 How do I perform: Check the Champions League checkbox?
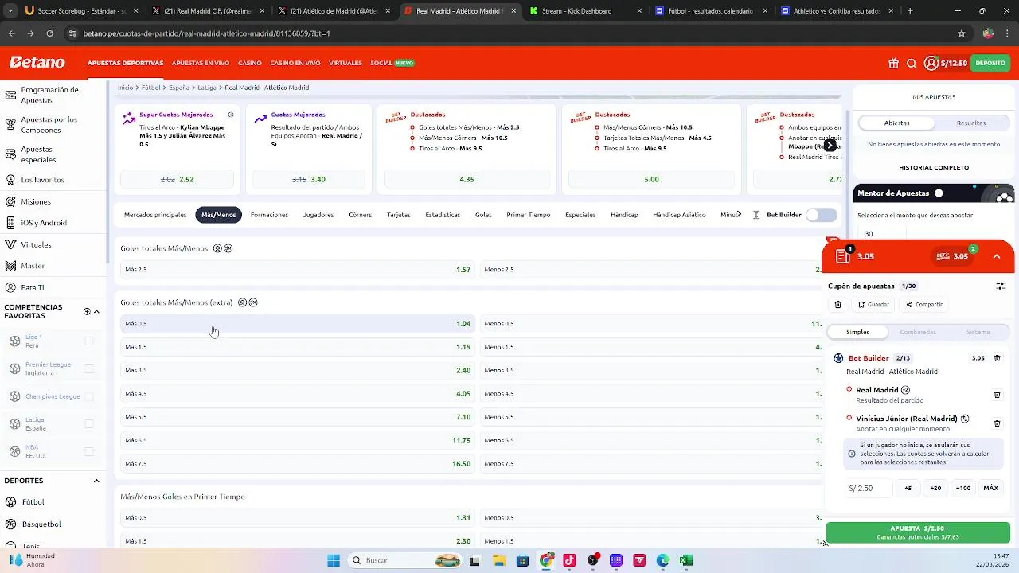tap(89, 396)
